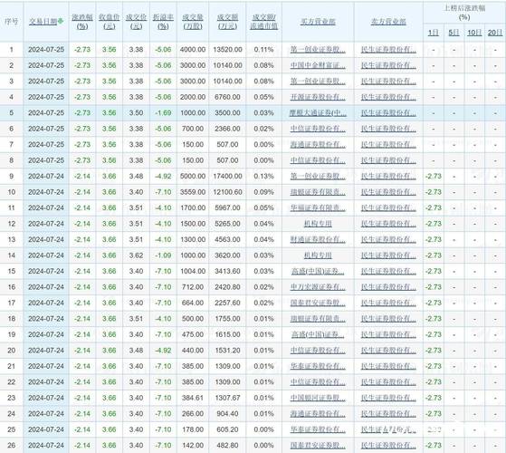Open buyer 国泰君安证券股... in row 17
The width and height of the screenshot is (506, 453).
pyautogui.click(x=318, y=303)
